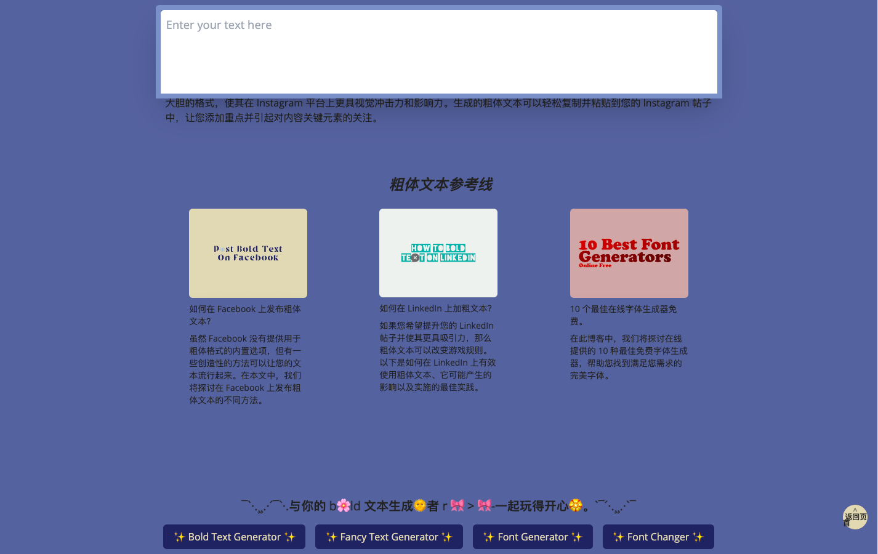The width and height of the screenshot is (878, 554).
Task: Click the sparkle icon beside Font Changer
Action: click(618, 537)
